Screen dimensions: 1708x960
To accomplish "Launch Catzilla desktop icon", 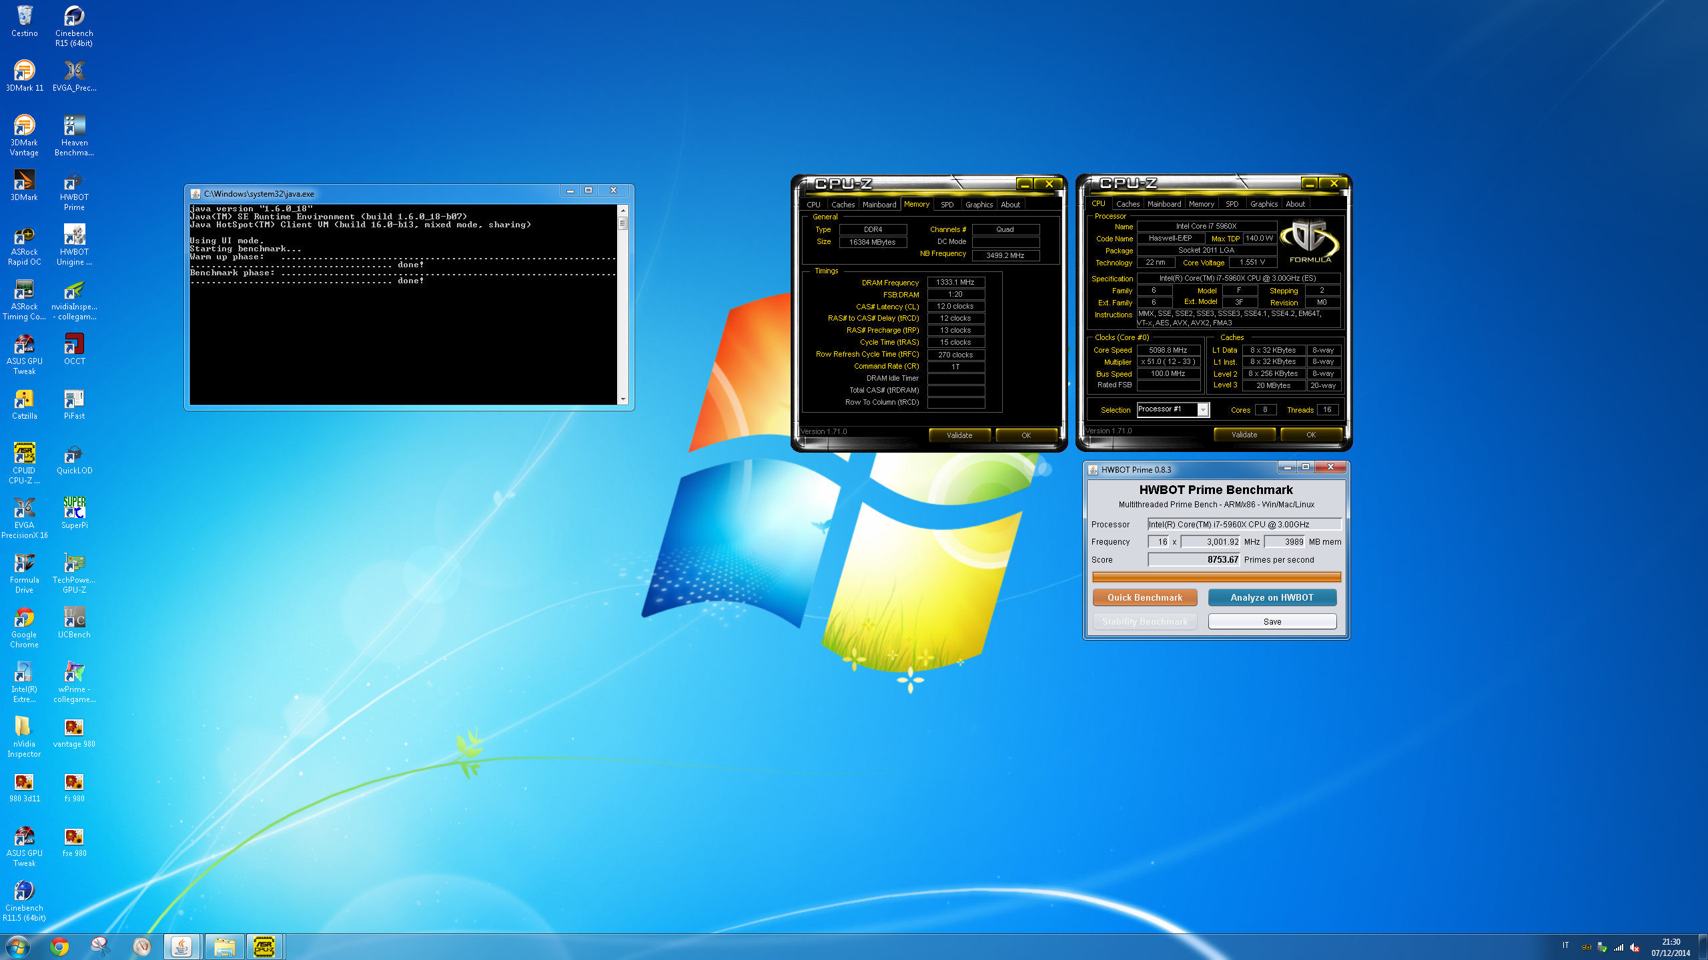I will pos(24,404).
